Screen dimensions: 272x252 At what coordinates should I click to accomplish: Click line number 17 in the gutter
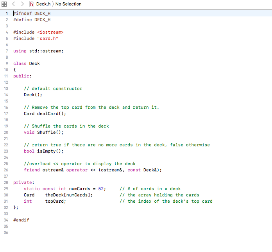pyautogui.click(x=6, y=113)
